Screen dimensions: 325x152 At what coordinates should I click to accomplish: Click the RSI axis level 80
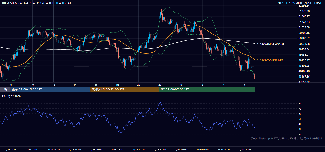pyautogui.click(x=300, y=104)
